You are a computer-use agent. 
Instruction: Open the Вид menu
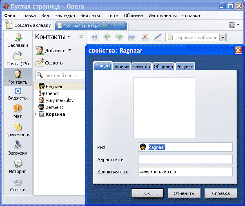tap(45, 16)
